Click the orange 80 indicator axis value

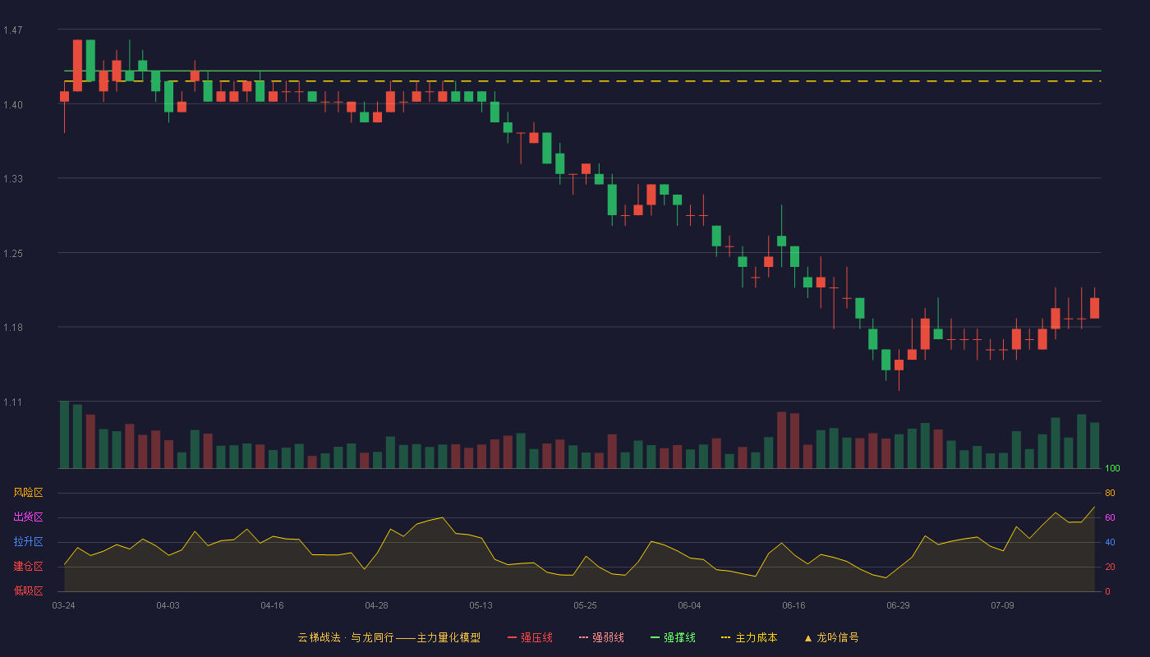click(x=1110, y=493)
